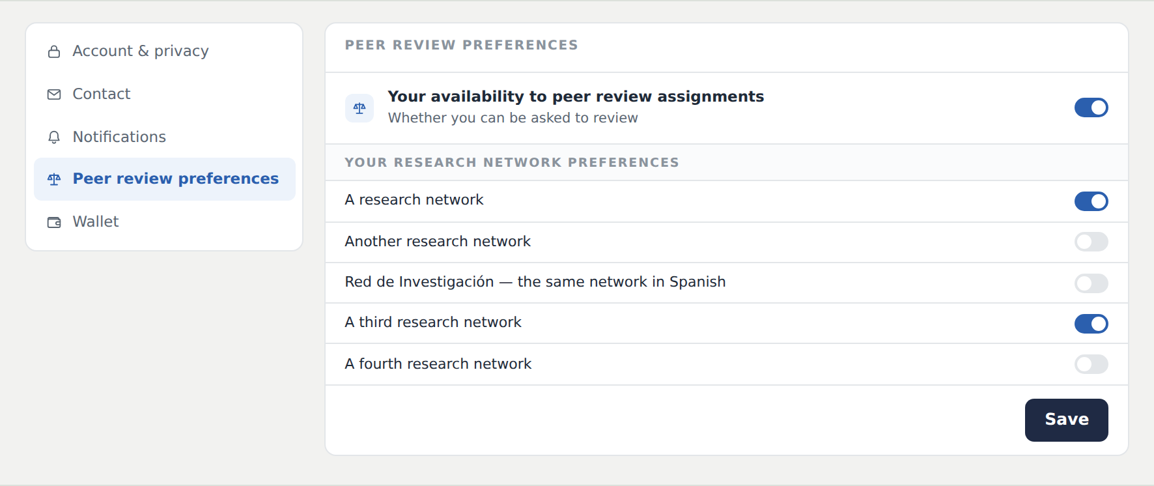Turn on A fourth research network toggle
This screenshot has width=1154, height=486.
(x=1091, y=364)
